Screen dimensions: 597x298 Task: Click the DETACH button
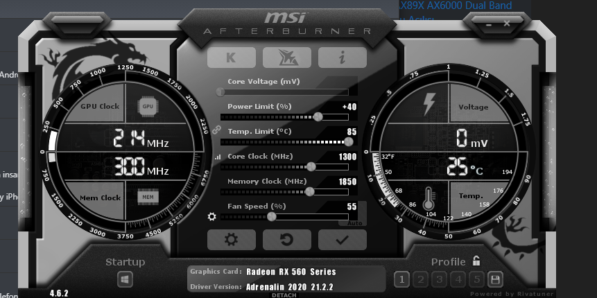284,295
